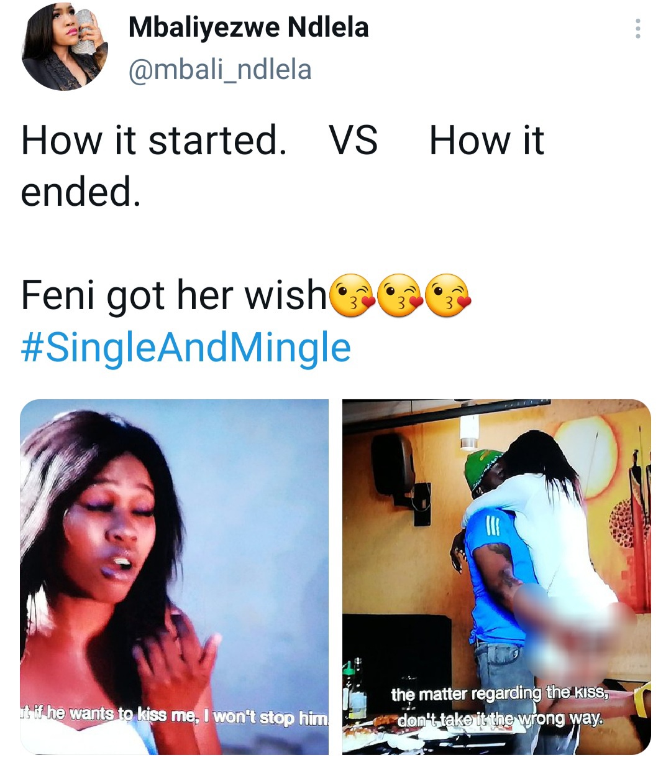Click the "Feni got her wish" text
The height and width of the screenshot is (760, 671).
pos(174,295)
